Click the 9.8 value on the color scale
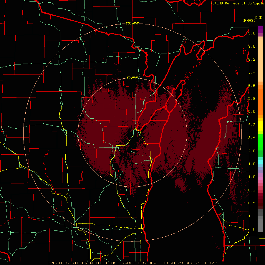The height and width of the screenshot is (265, 265). tap(252, 33)
